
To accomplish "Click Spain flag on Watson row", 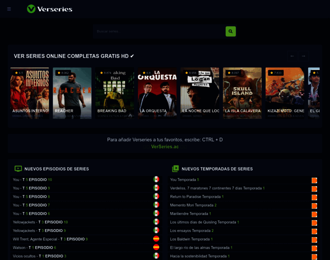I will tap(156, 247).
